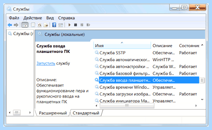The height and width of the screenshot is (130, 212).
Task: Toggle the action pane toolbar icon
Action: click(61, 25)
